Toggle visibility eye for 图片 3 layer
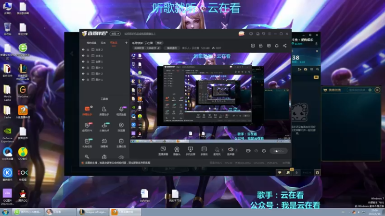The image size is (385, 216). (x=83, y=68)
